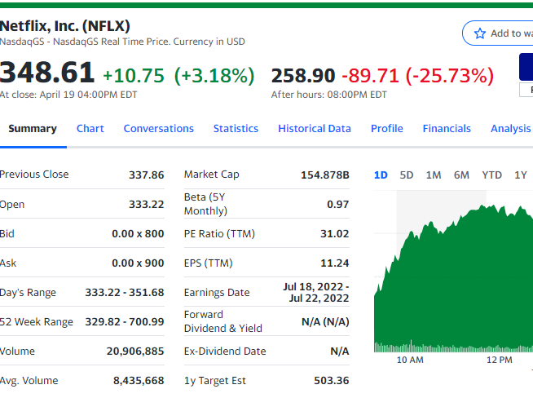Select the 1M chart range
Screen dimensions: 533x398
[434, 175]
